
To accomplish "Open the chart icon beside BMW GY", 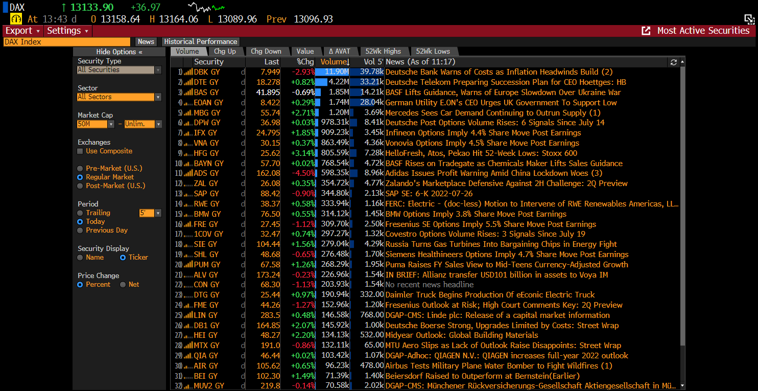I will 188,214.
